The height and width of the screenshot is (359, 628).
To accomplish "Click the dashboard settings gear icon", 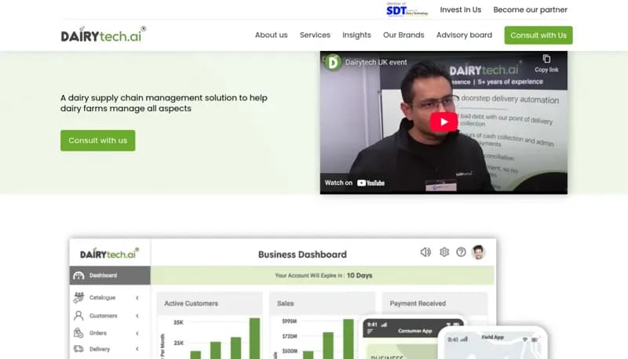I will point(444,252).
